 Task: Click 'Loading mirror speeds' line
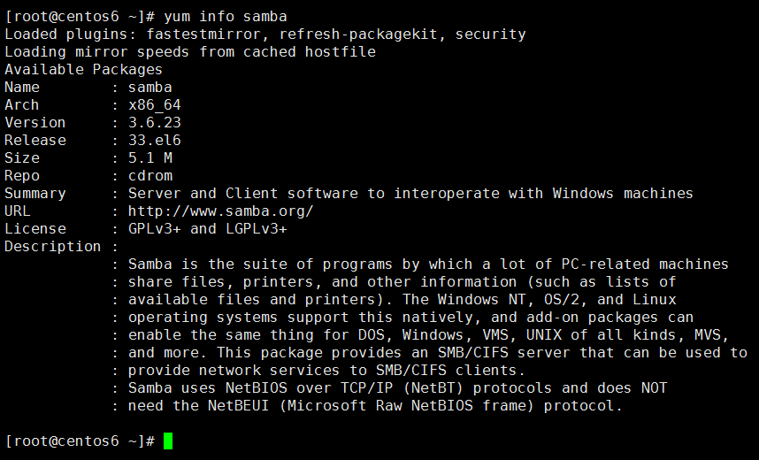click(190, 52)
